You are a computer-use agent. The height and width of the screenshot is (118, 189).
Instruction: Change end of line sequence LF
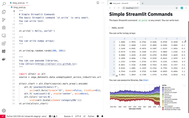pyautogui.click(x=84, y=116)
